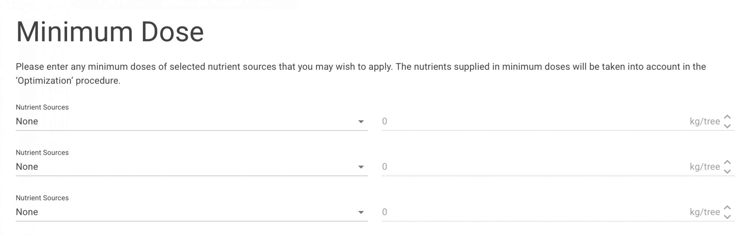753x236 pixels.
Task: Open the second dropdown via its 'None' value
Action: (27, 167)
